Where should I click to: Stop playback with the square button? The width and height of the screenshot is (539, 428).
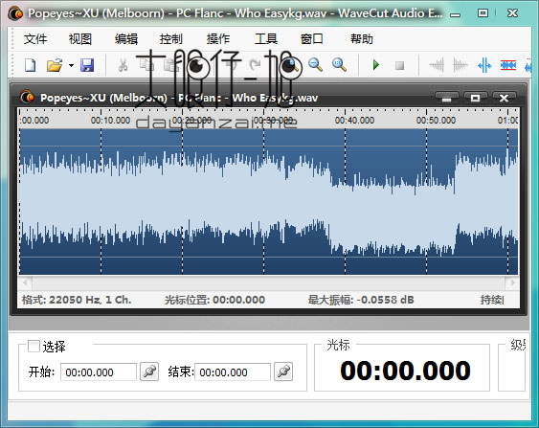point(399,65)
